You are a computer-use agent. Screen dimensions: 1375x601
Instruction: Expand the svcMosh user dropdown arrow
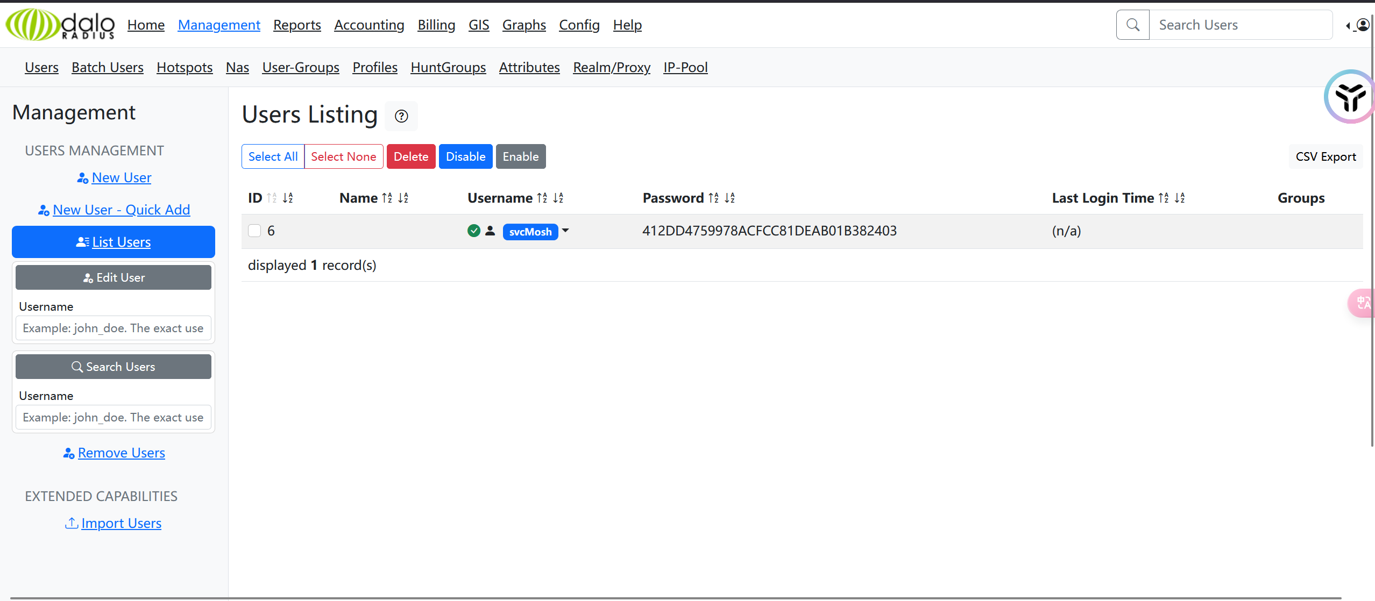565,231
